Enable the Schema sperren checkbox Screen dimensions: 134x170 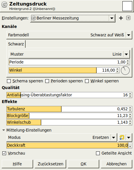tap(9, 81)
